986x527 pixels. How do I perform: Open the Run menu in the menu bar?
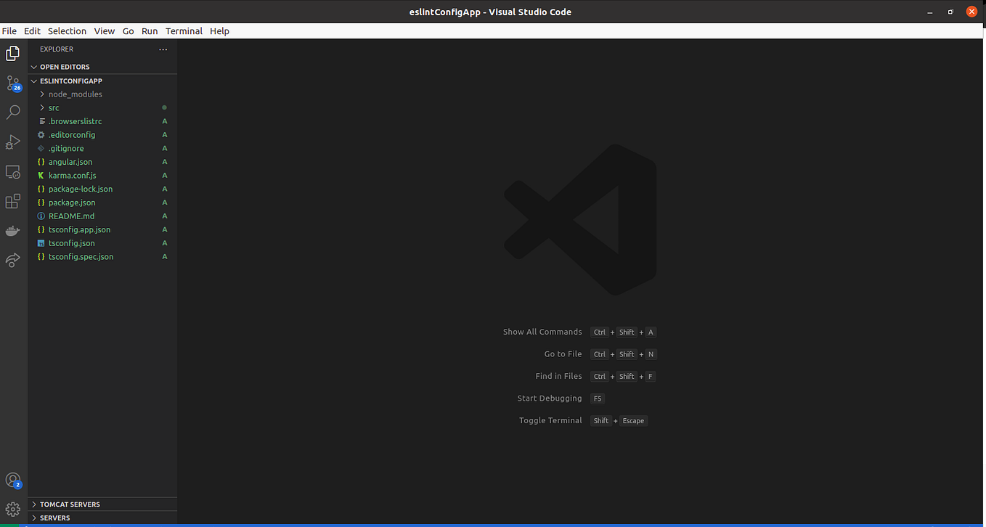coord(150,30)
